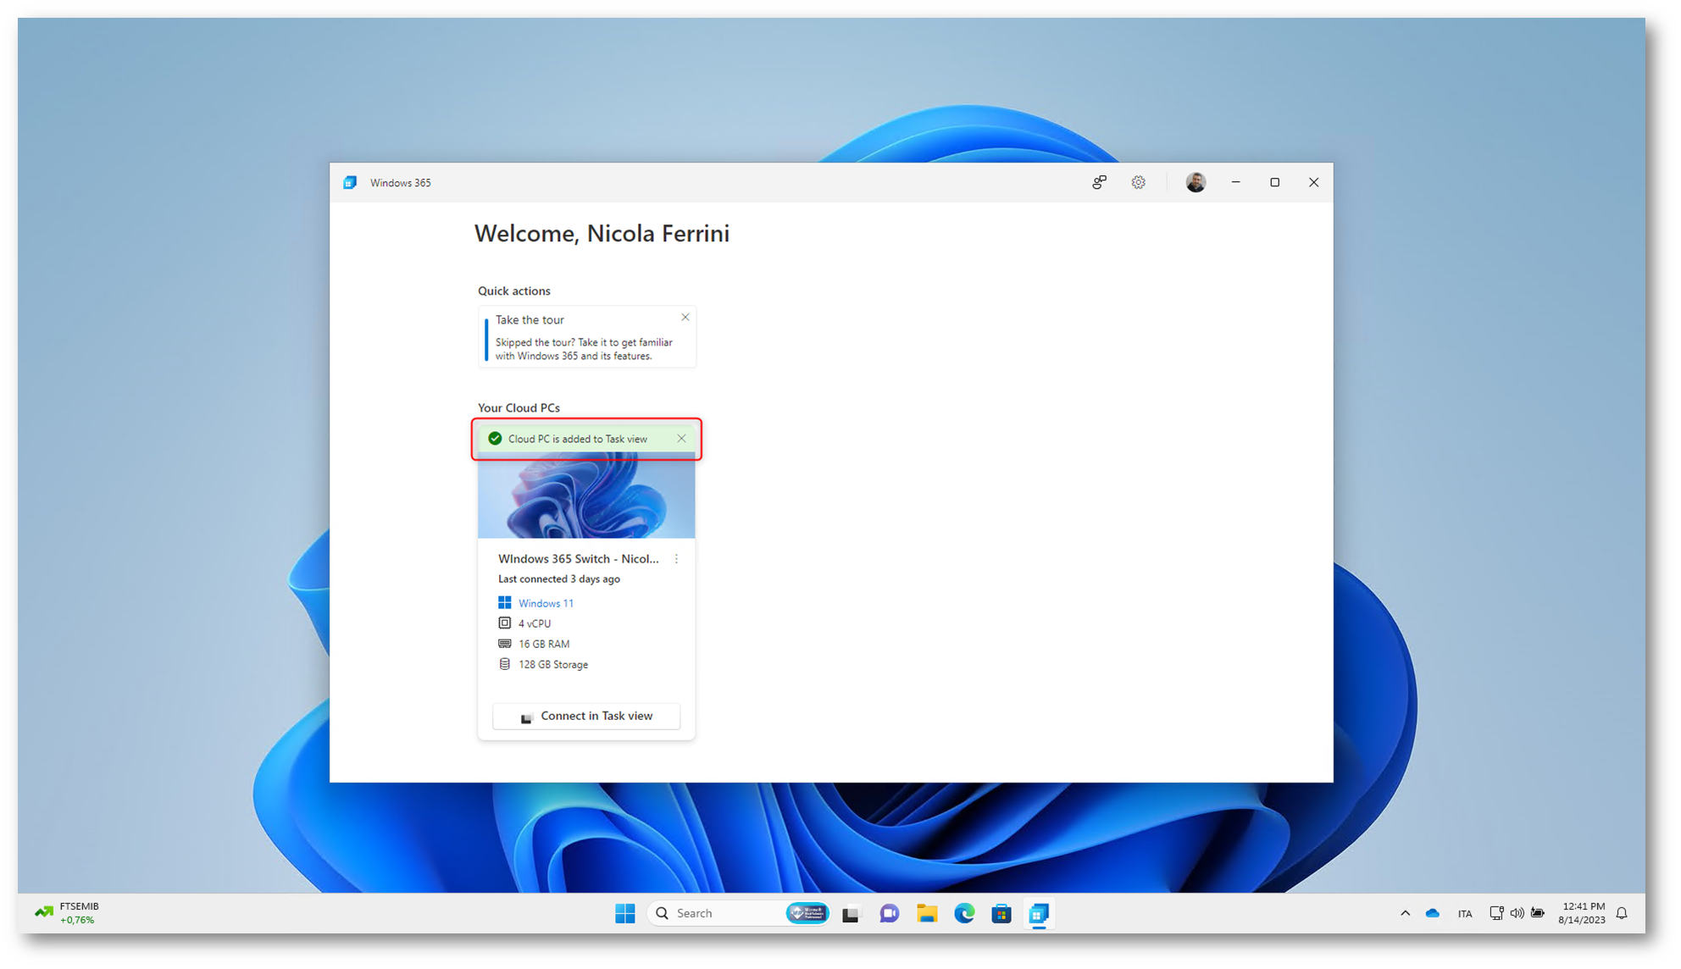Open the Cloud PC wallpaper thumbnail
This screenshot has height=969, width=1681.
586,496
